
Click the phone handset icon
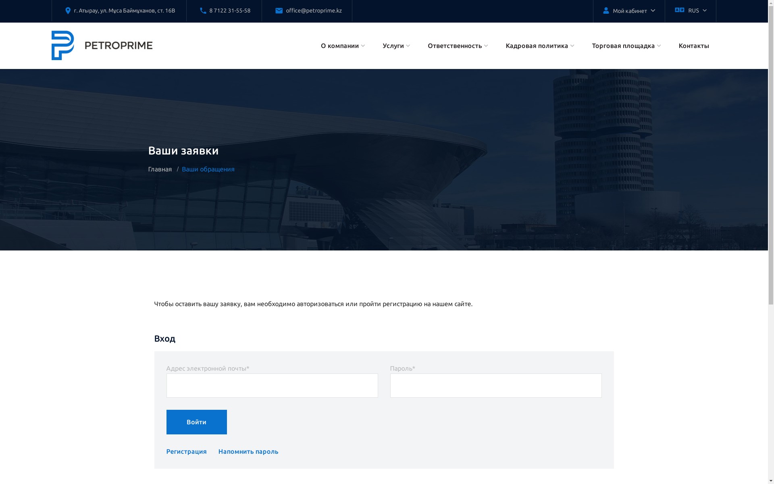203,11
